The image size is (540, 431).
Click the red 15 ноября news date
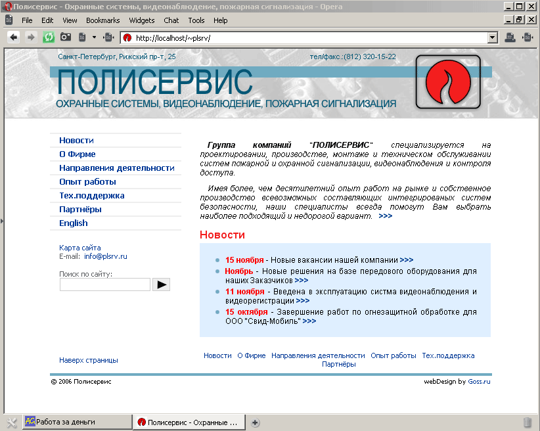point(244,260)
